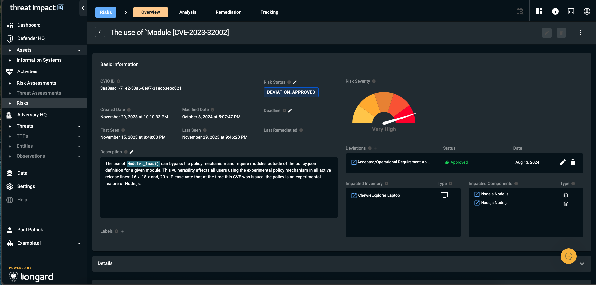Image resolution: width=596 pixels, height=285 pixels.
Task: Click the edit pencil button beside title
Action: [x=547, y=33]
